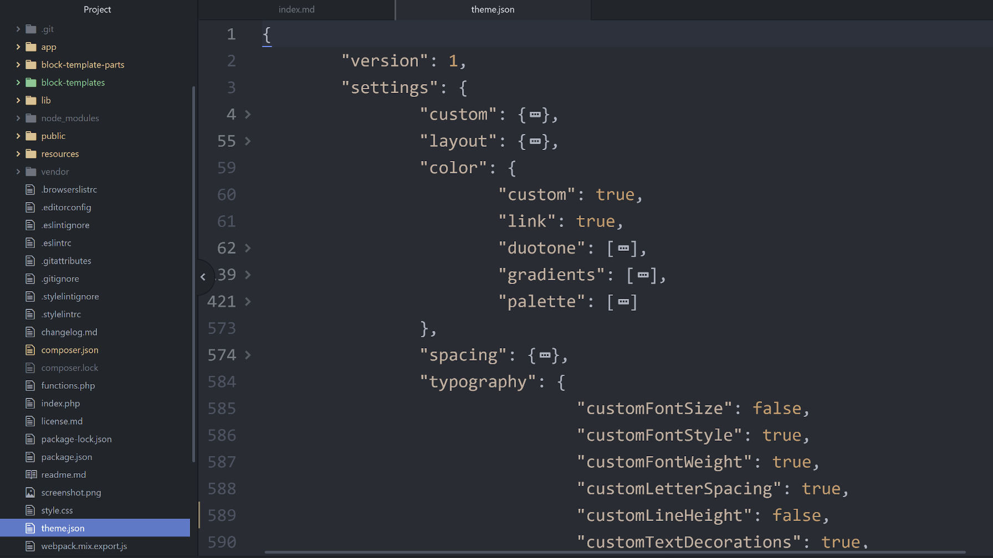
Task: Click the screenshot.png image icon
Action: pos(30,492)
